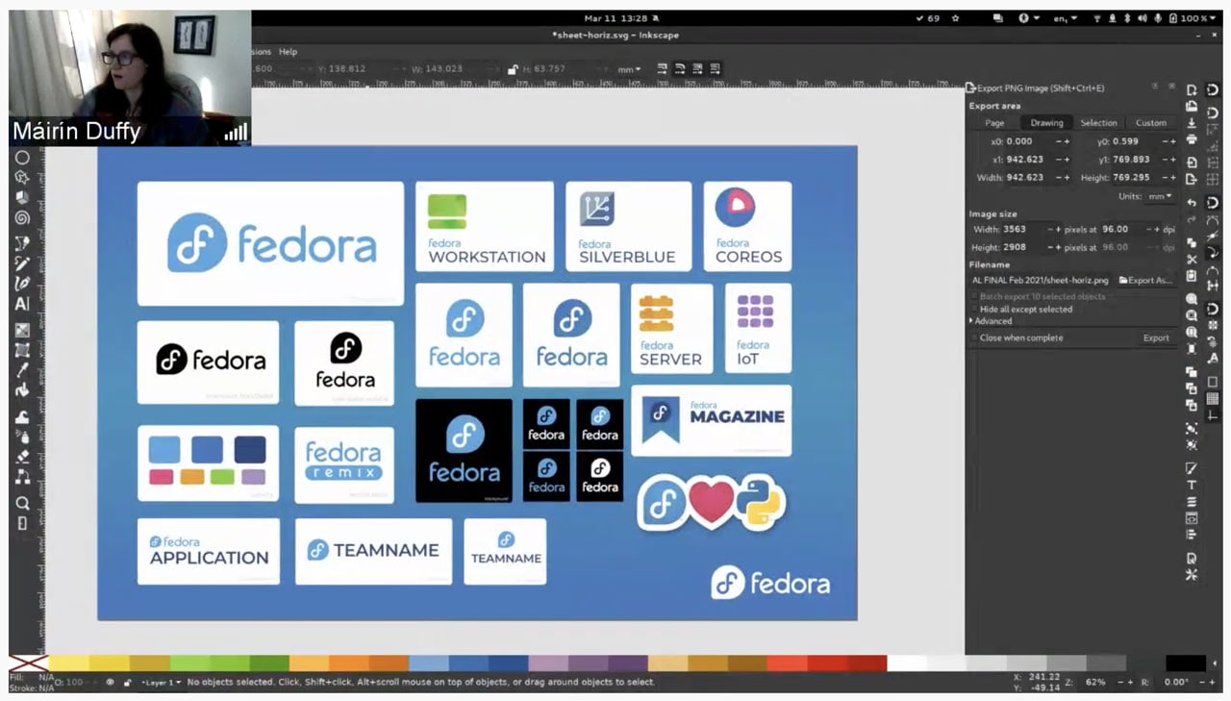Increase the x0 export value
This screenshot has width=1231, height=701.
[1067, 141]
